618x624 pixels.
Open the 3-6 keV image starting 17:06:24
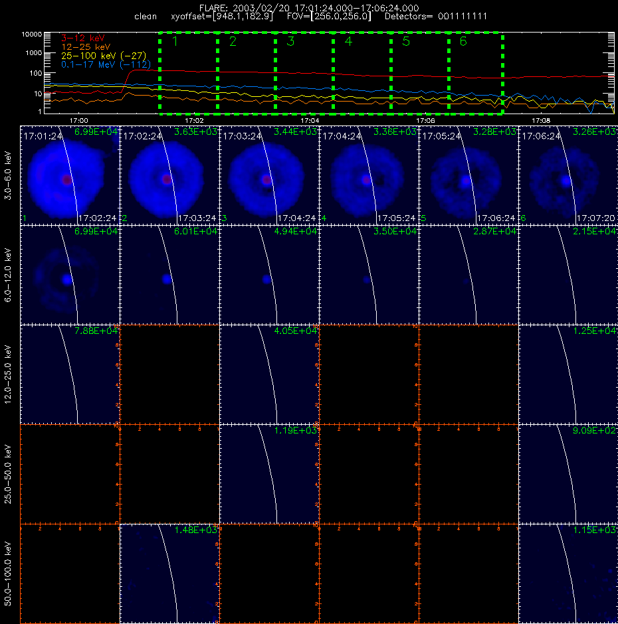(x=568, y=175)
